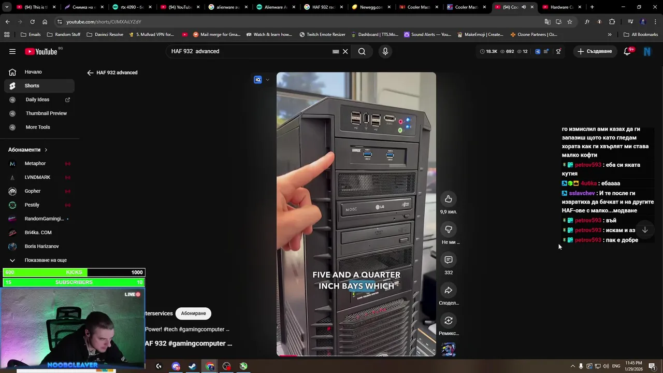Like the HAF 932 short
Screen dimensions: 663x373
click(449, 199)
